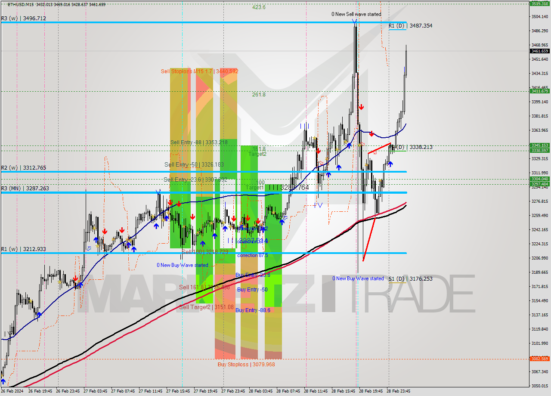Click 28 Feb 07:45 on time axis

tap(289, 391)
